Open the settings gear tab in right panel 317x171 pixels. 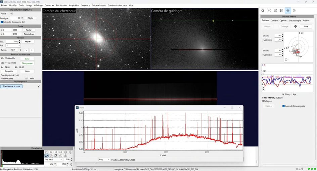[263, 11]
